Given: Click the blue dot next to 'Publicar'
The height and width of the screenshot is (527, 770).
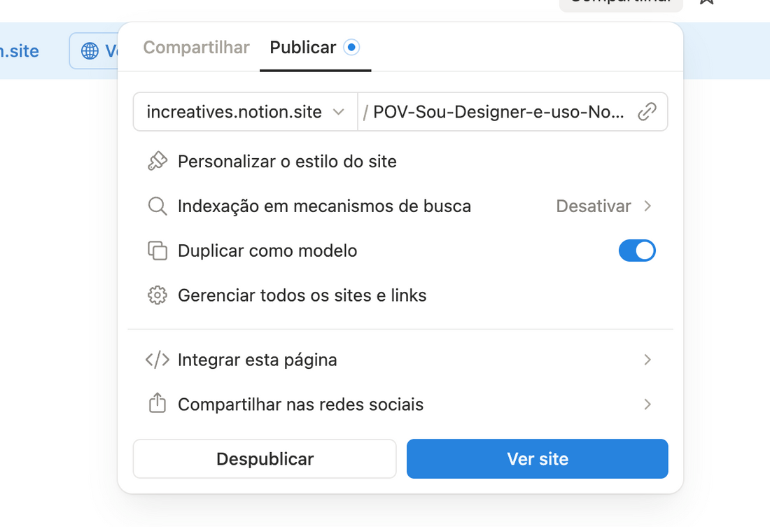Looking at the screenshot, I should pos(351,47).
